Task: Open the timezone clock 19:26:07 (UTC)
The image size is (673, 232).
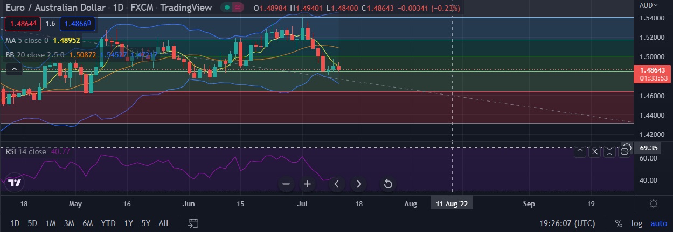Action: pos(567,223)
